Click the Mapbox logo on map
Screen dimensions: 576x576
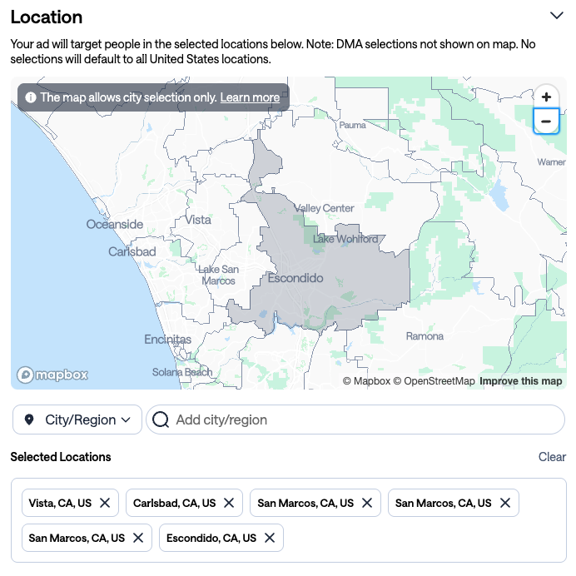click(x=52, y=375)
